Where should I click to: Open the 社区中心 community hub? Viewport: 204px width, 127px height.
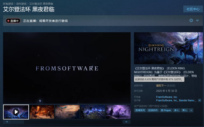point(193,9)
